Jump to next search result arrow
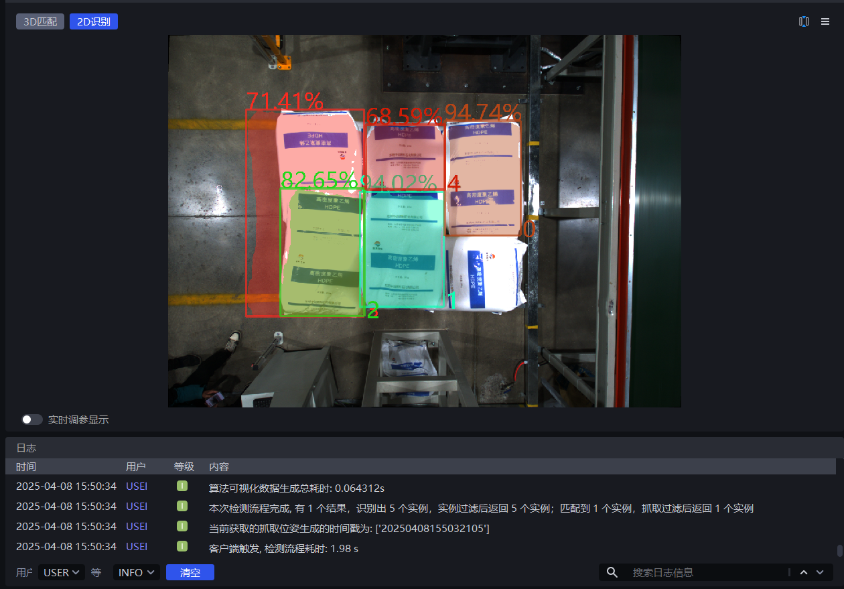Screen dimensions: 844x589 (820, 572)
